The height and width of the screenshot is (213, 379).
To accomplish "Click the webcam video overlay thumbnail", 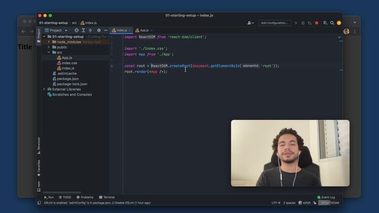I will tap(290, 153).
